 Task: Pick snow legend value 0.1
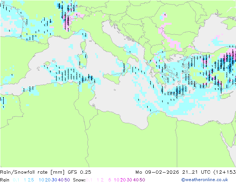coord(89,180)
